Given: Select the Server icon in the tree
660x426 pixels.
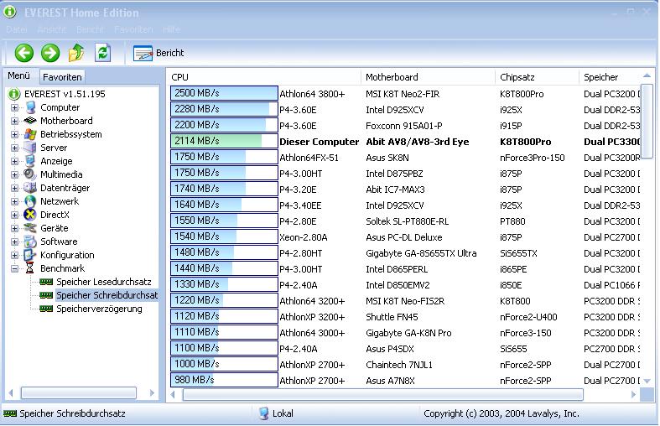Looking at the screenshot, I should tap(30, 148).
